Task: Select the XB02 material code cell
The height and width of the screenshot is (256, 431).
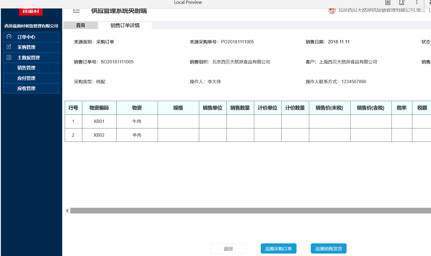Action: coord(99,135)
